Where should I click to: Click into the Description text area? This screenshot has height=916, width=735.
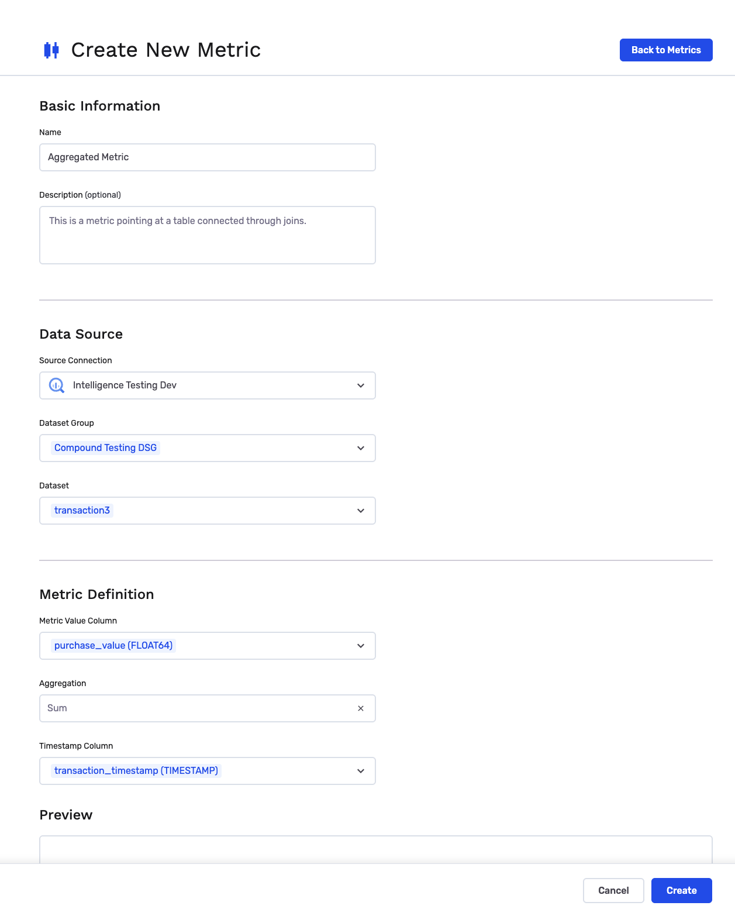(208, 235)
